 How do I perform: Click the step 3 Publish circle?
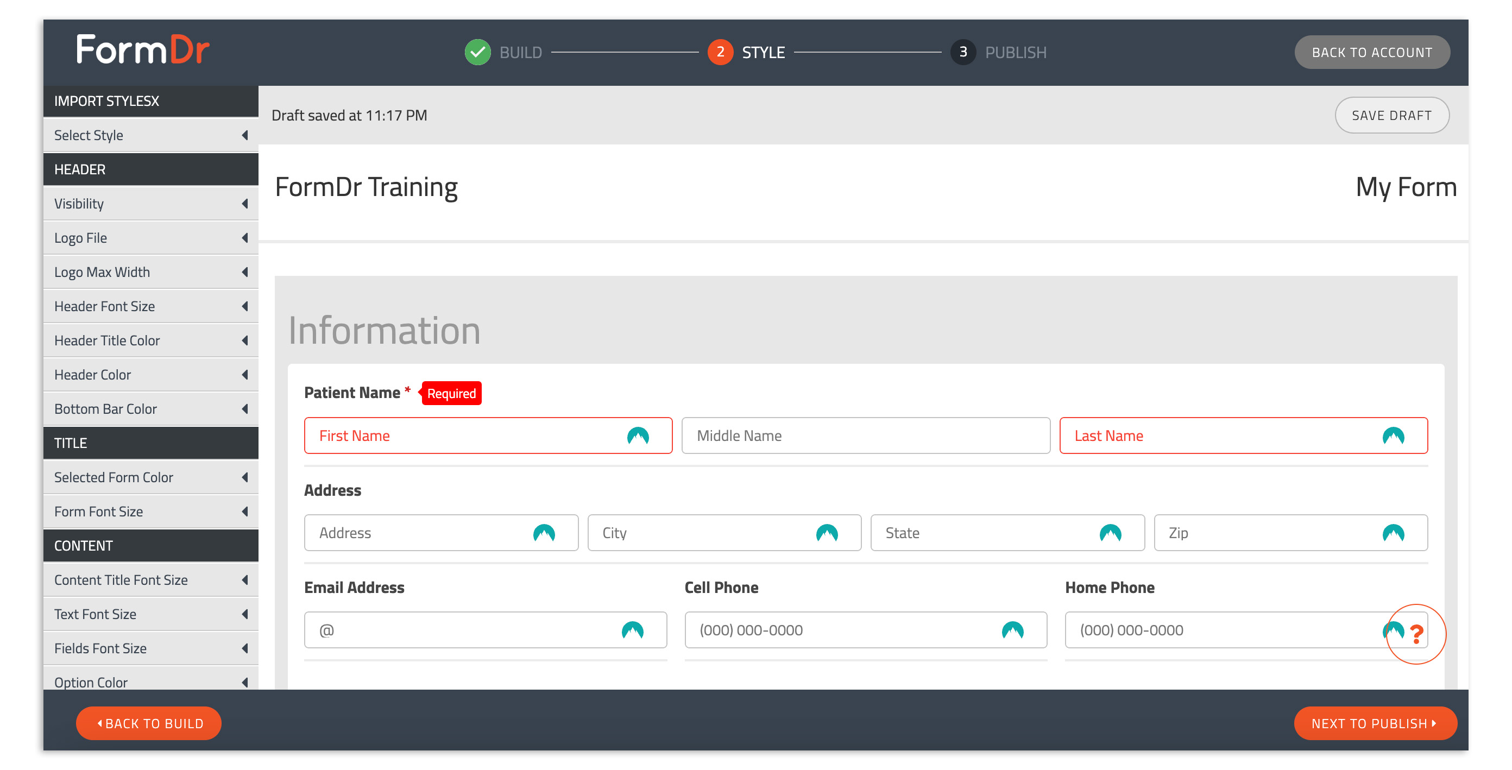962,52
